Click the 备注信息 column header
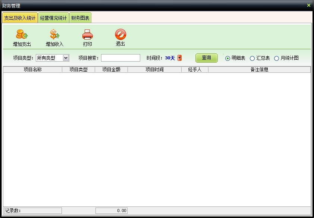The width and height of the screenshot is (314, 218). click(259, 69)
